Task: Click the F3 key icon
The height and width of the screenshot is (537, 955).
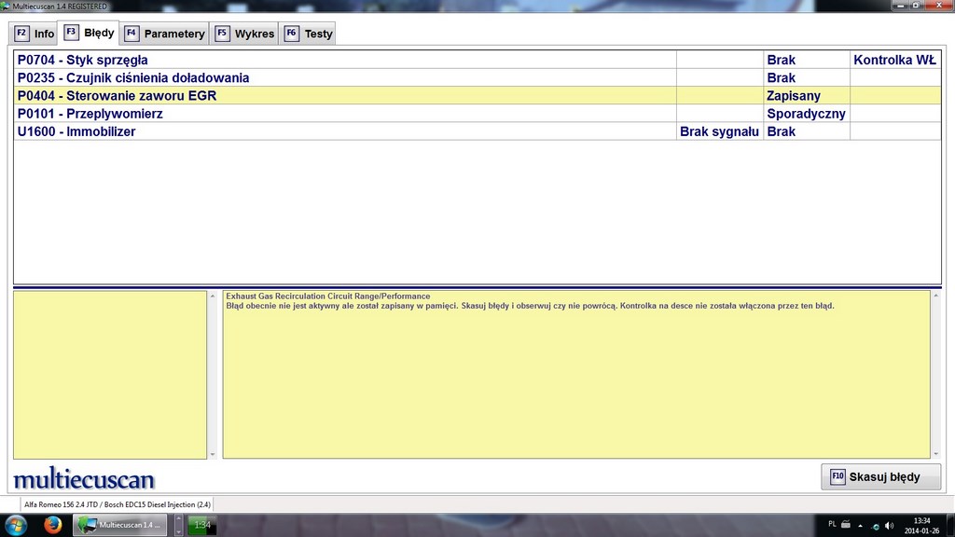Action: (71, 33)
